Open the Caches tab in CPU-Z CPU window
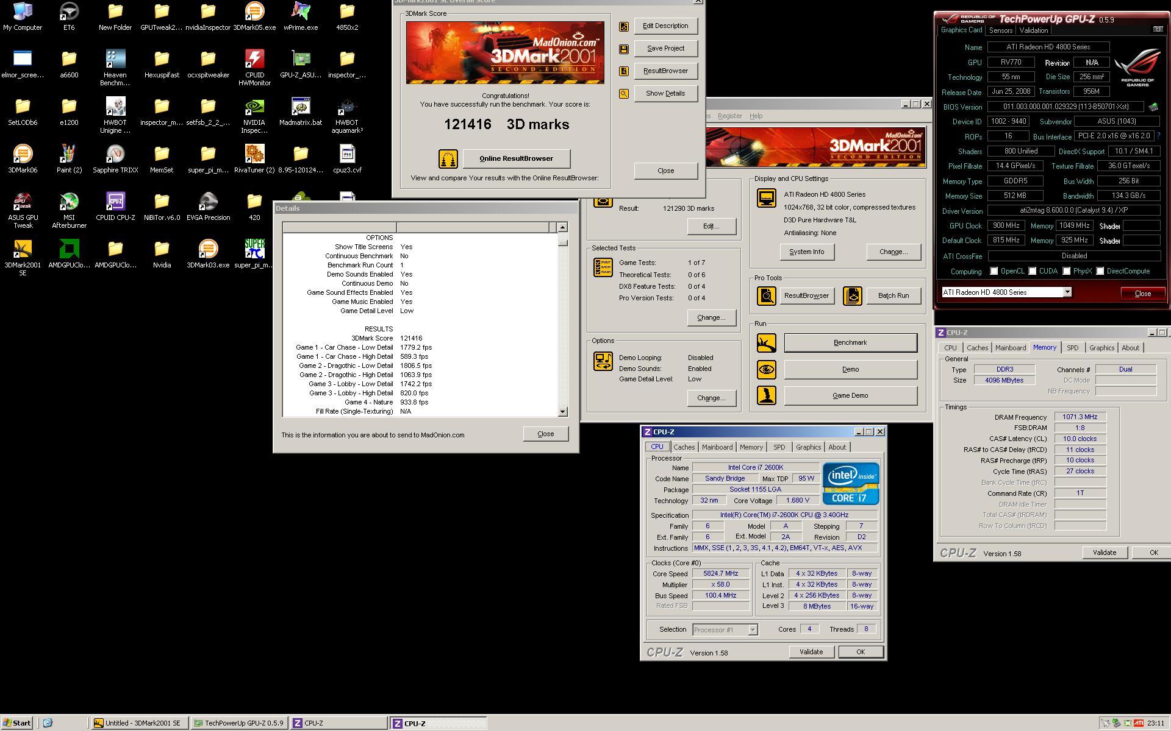Image resolution: width=1171 pixels, height=731 pixels. click(x=684, y=447)
